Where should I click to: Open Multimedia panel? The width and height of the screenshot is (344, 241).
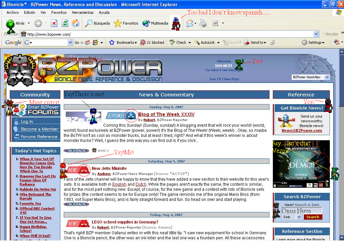pos(155,23)
